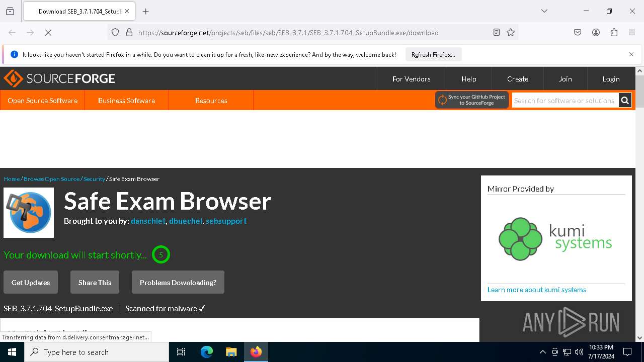Image resolution: width=644 pixels, height=362 pixels.
Task: Click the network tray icon
Action: click(567, 352)
